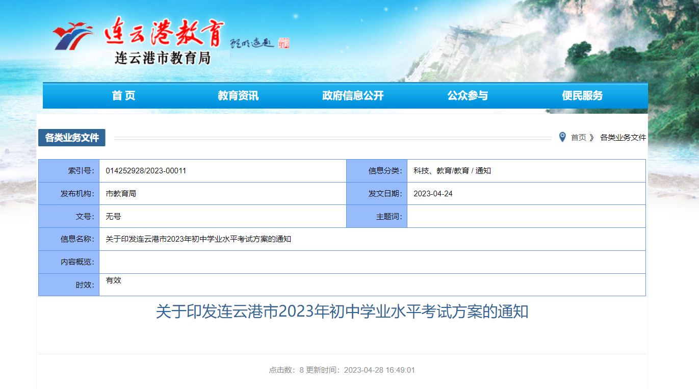The image size is (699, 389).
Task: Click the 连云港市教育局 site title
Action: (162, 58)
